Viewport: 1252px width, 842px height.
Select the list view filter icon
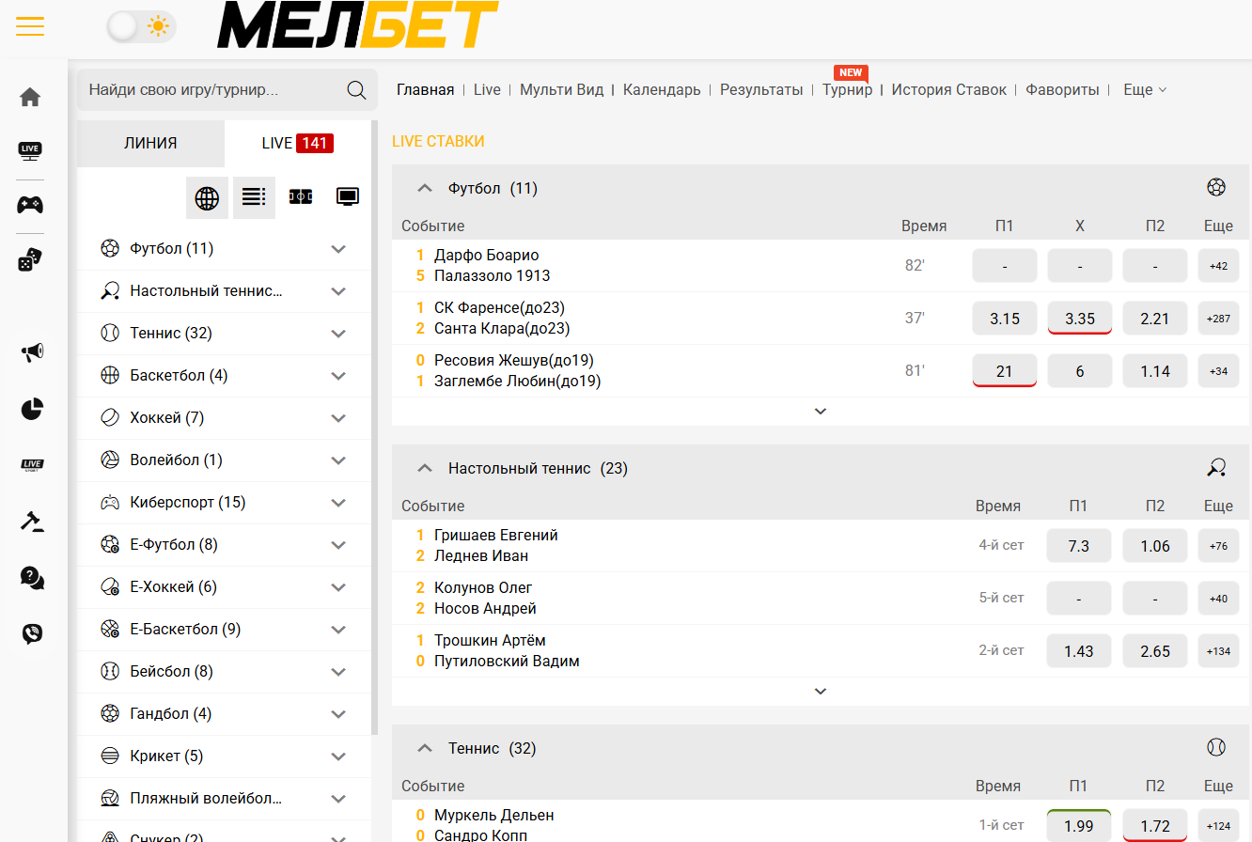[254, 197]
